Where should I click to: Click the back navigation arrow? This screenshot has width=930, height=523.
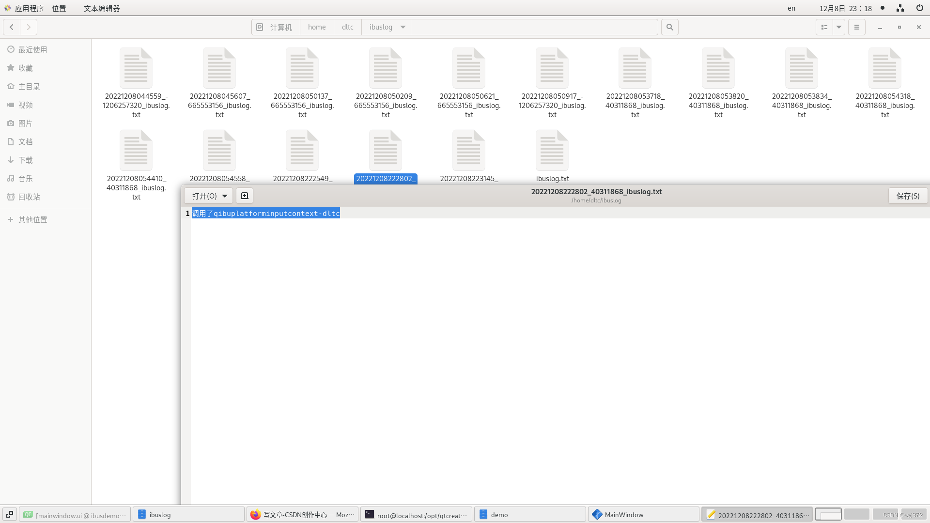(x=12, y=27)
